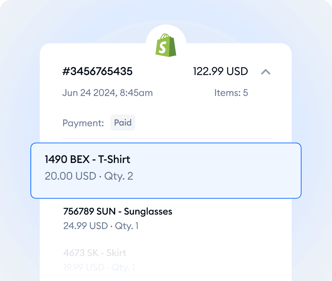The width and height of the screenshot is (332, 281).
Task: Click the Paid status badge
Action: tap(123, 123)
